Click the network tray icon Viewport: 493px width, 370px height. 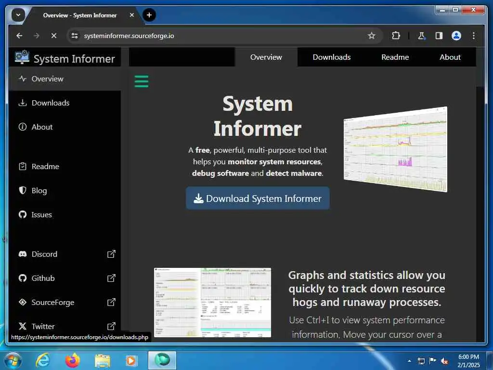[421, 361]
